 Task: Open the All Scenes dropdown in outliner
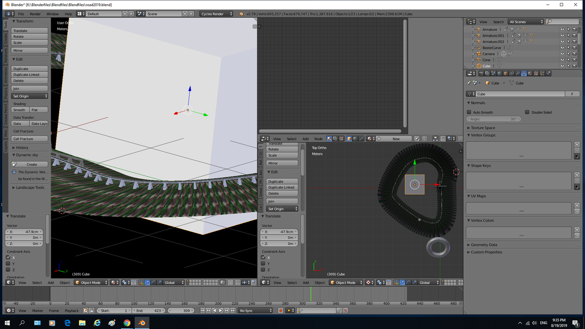526,21
